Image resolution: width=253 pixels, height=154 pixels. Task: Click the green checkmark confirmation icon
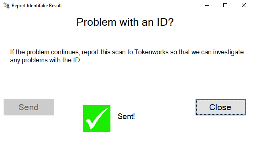pos(97,119)
